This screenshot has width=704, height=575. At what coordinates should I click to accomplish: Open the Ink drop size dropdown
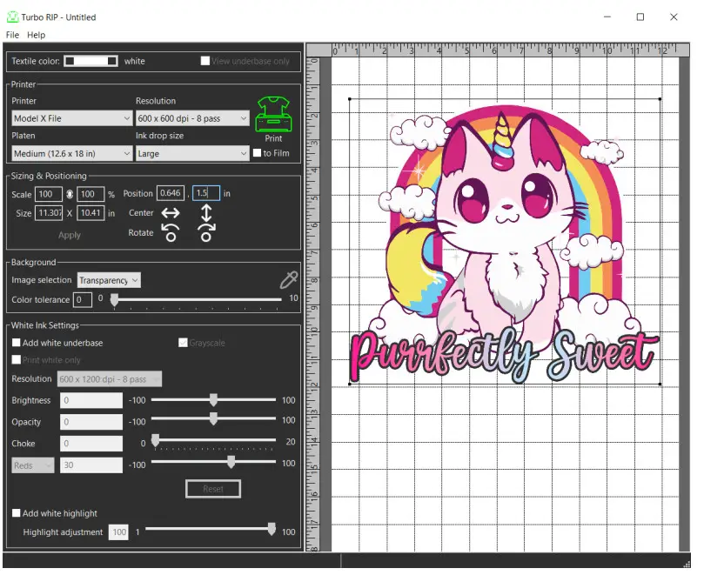pos(192,153)
